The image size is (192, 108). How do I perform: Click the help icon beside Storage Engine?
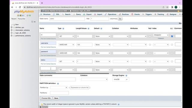click(x=126, y=75)
